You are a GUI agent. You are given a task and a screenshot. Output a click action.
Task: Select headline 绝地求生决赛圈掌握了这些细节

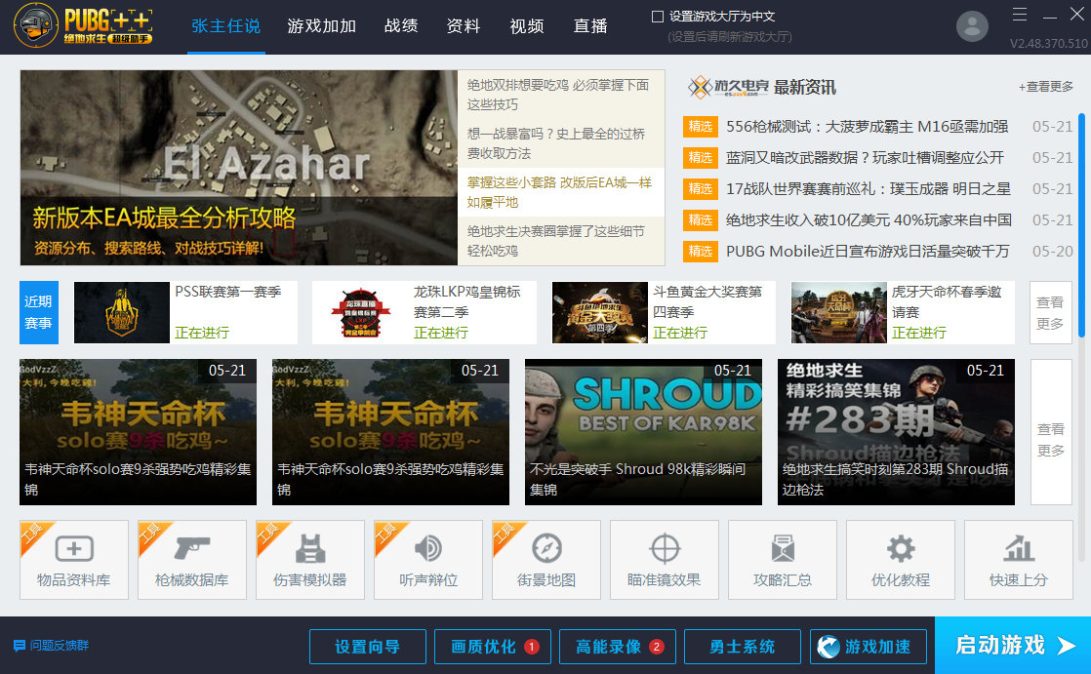(561, 241)
